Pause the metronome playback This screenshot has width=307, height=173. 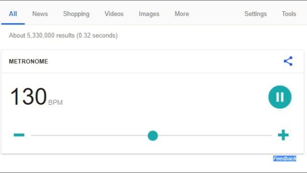coord(280,97)
